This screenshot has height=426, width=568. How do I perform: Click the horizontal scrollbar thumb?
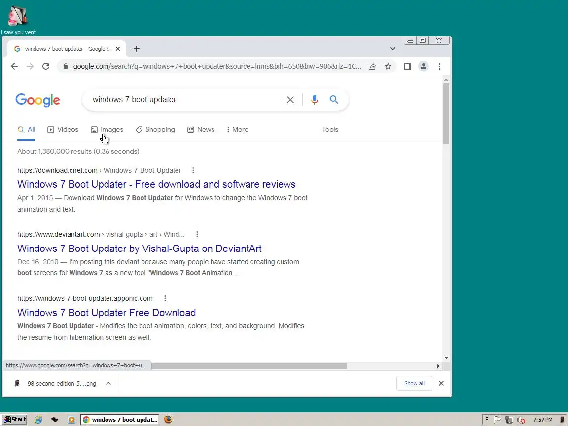tap(249, 366)
